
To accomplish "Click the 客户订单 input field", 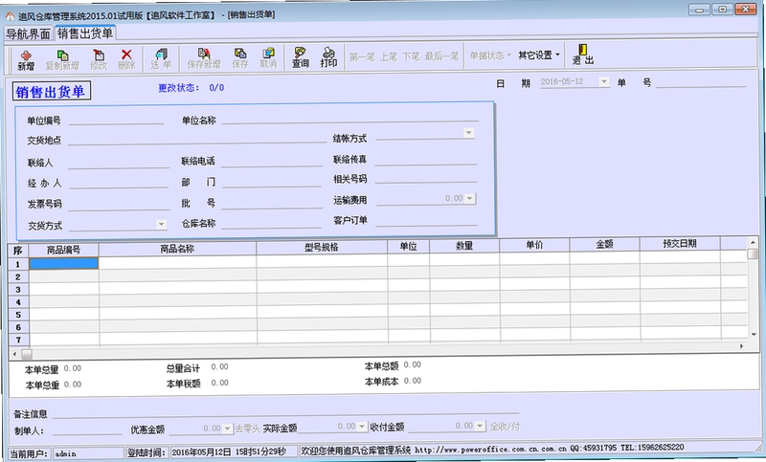I will (x=426, y=220).
